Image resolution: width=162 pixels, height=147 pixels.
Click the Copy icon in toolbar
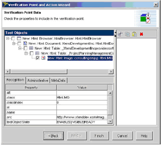[x=127, y=34]
